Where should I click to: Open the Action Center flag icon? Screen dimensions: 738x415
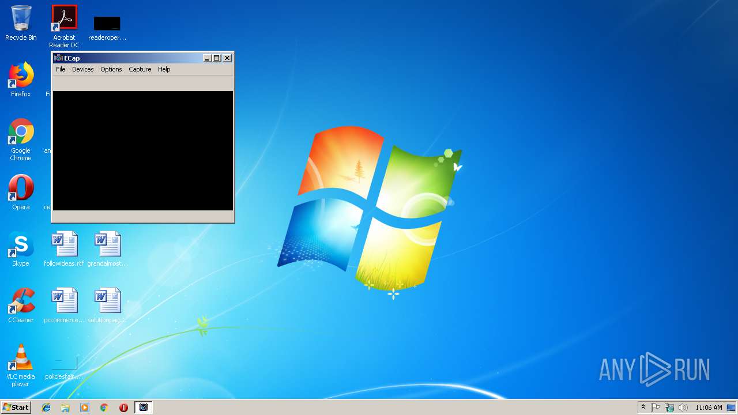click(656, 408)
